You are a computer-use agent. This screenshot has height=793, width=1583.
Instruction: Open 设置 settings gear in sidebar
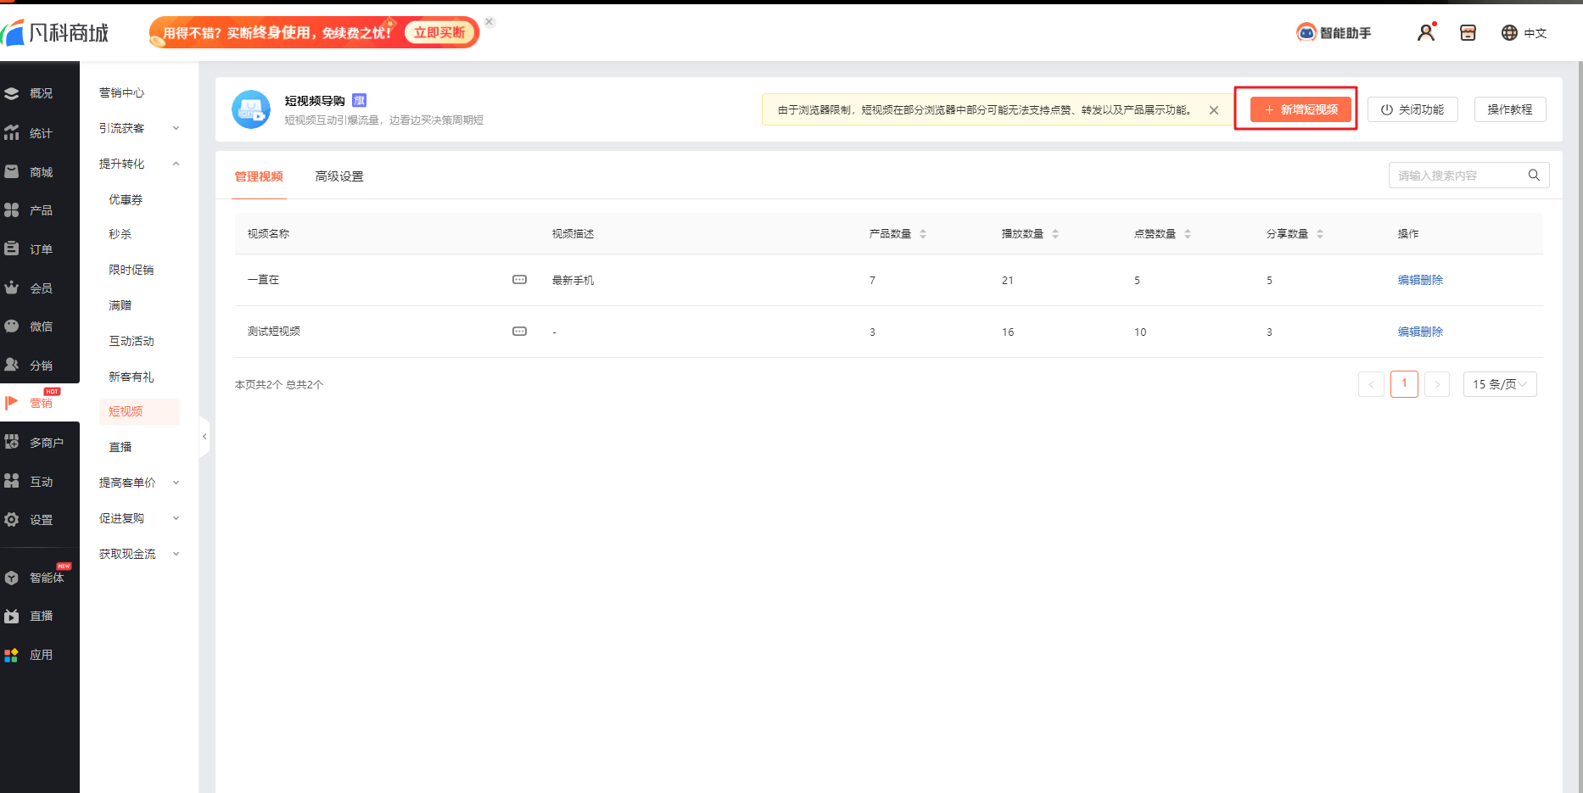[x=12, y=520]
